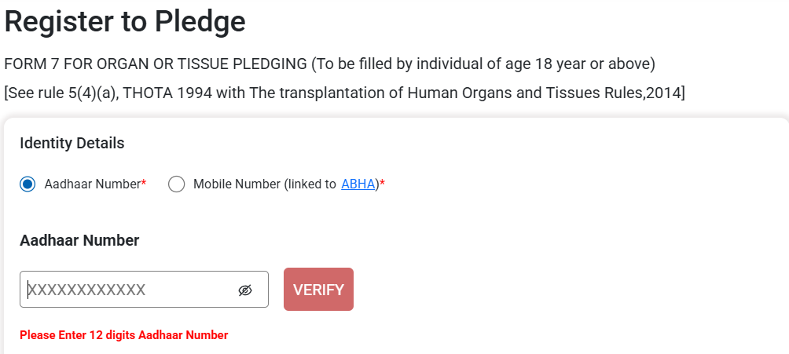Click the XXXXXXXXXXXX placeholder text
This screenshot has width=789, height=354.
86,290
